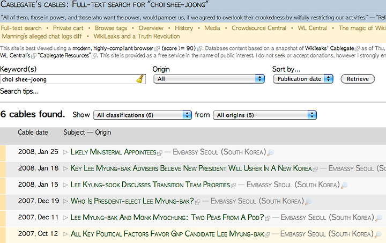
Task: Follow the Cablegate Resources link
Action: coord(64,55)
